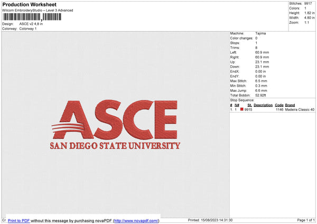Select the height value 1.82 in
This screenshot has width=317, height=224.
tap(310, 13)
